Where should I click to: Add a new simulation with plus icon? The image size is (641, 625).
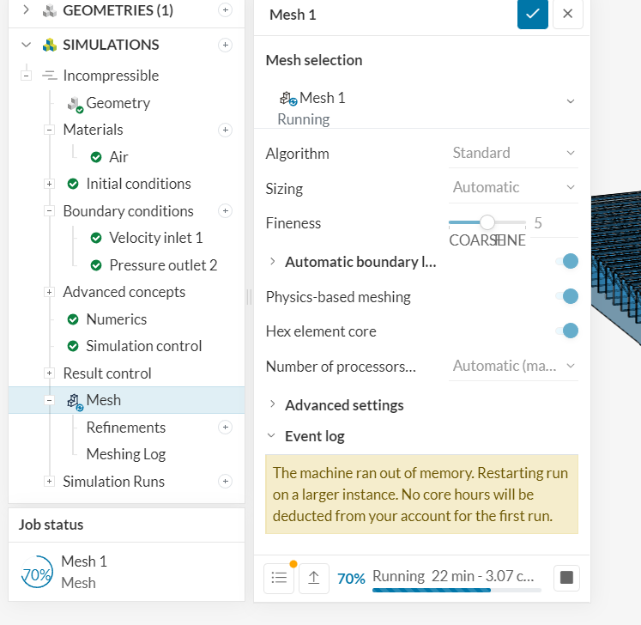point(225,45)
